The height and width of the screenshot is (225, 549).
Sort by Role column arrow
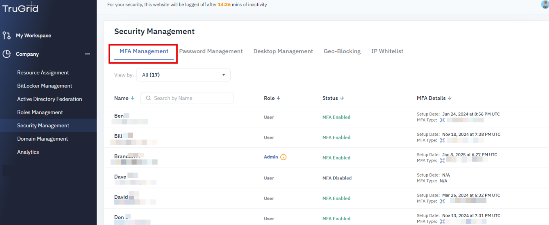point(278,98)
